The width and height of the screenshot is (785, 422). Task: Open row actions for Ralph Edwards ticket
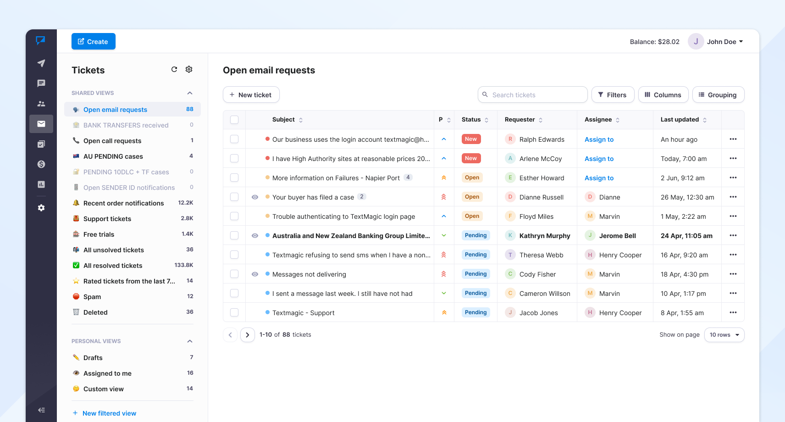point(733,139)
